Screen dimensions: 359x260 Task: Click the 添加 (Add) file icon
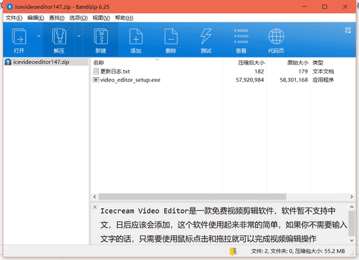(x=136, y=36)
